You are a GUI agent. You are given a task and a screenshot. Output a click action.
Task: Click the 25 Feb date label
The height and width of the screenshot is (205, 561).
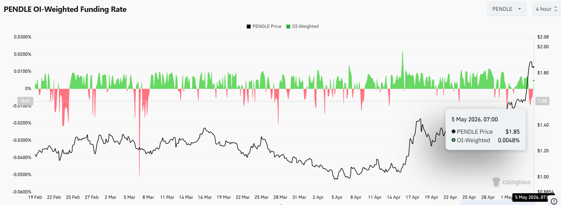(73, 197)
